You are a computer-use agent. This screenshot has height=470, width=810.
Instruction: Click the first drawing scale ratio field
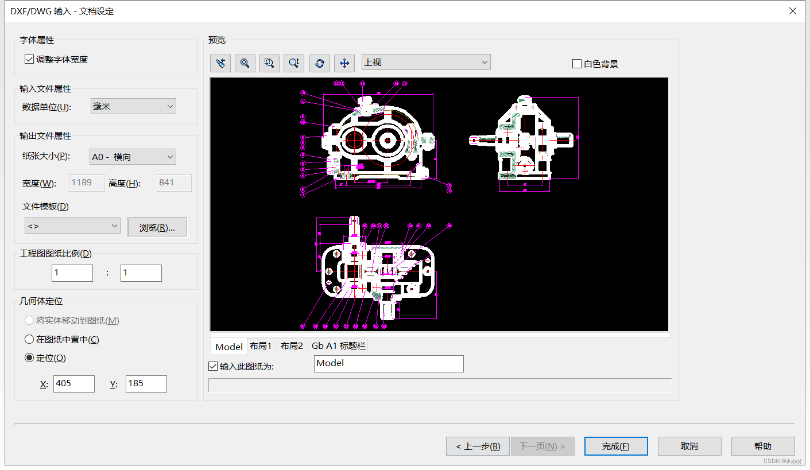tap(72, 273)
